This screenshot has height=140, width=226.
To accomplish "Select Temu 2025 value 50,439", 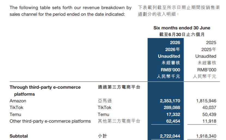I will [209, 114].
